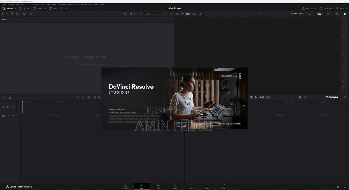Select the split clip scissors tool
The image size is (349, 190).
click(x=8, y=116)
